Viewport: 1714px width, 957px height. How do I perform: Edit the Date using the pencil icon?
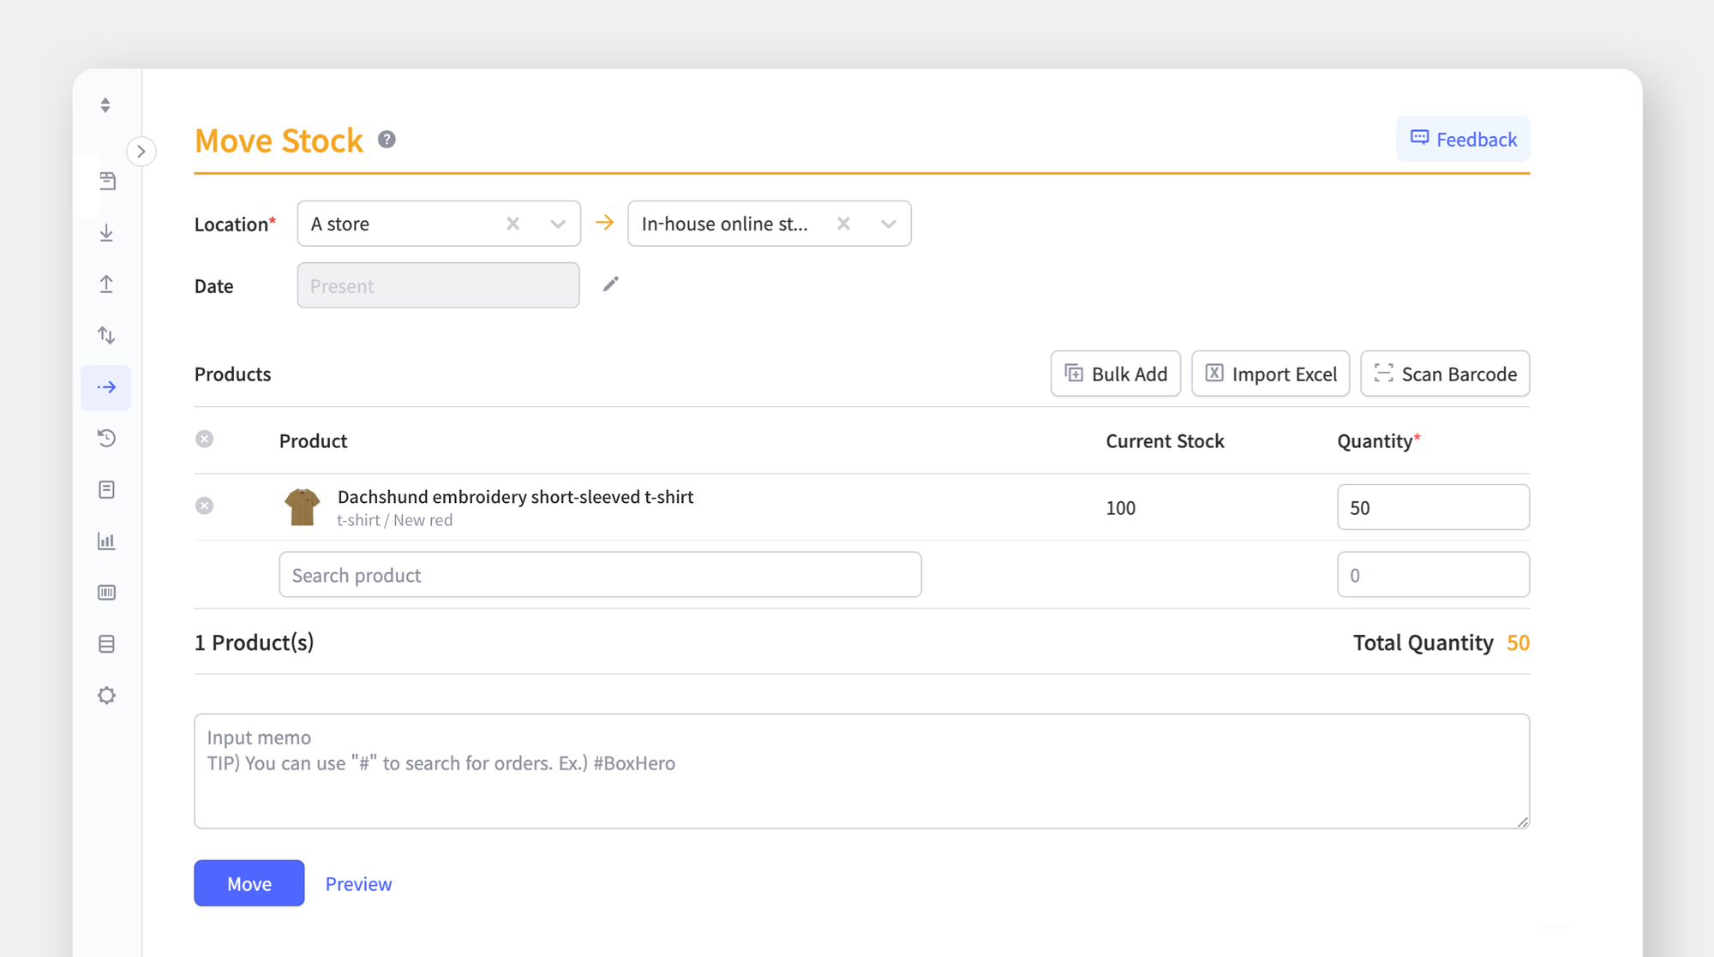click(610, 283)
